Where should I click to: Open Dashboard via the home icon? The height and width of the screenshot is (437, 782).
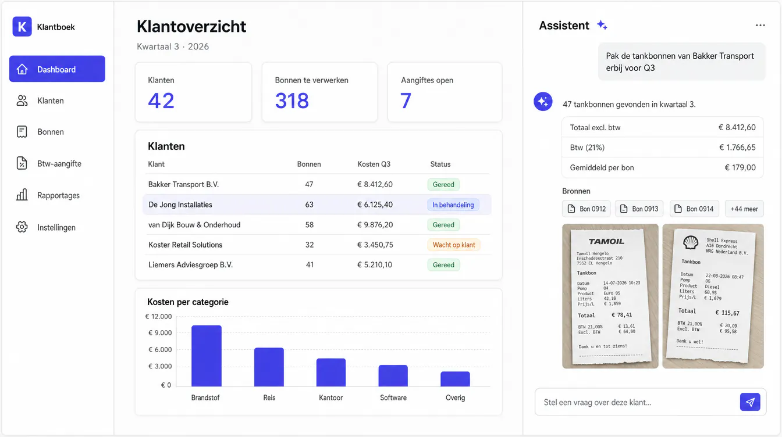click(22, 69)
